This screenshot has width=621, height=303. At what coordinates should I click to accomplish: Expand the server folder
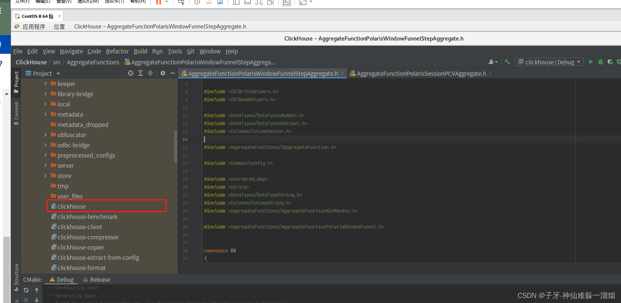[45, 165]
